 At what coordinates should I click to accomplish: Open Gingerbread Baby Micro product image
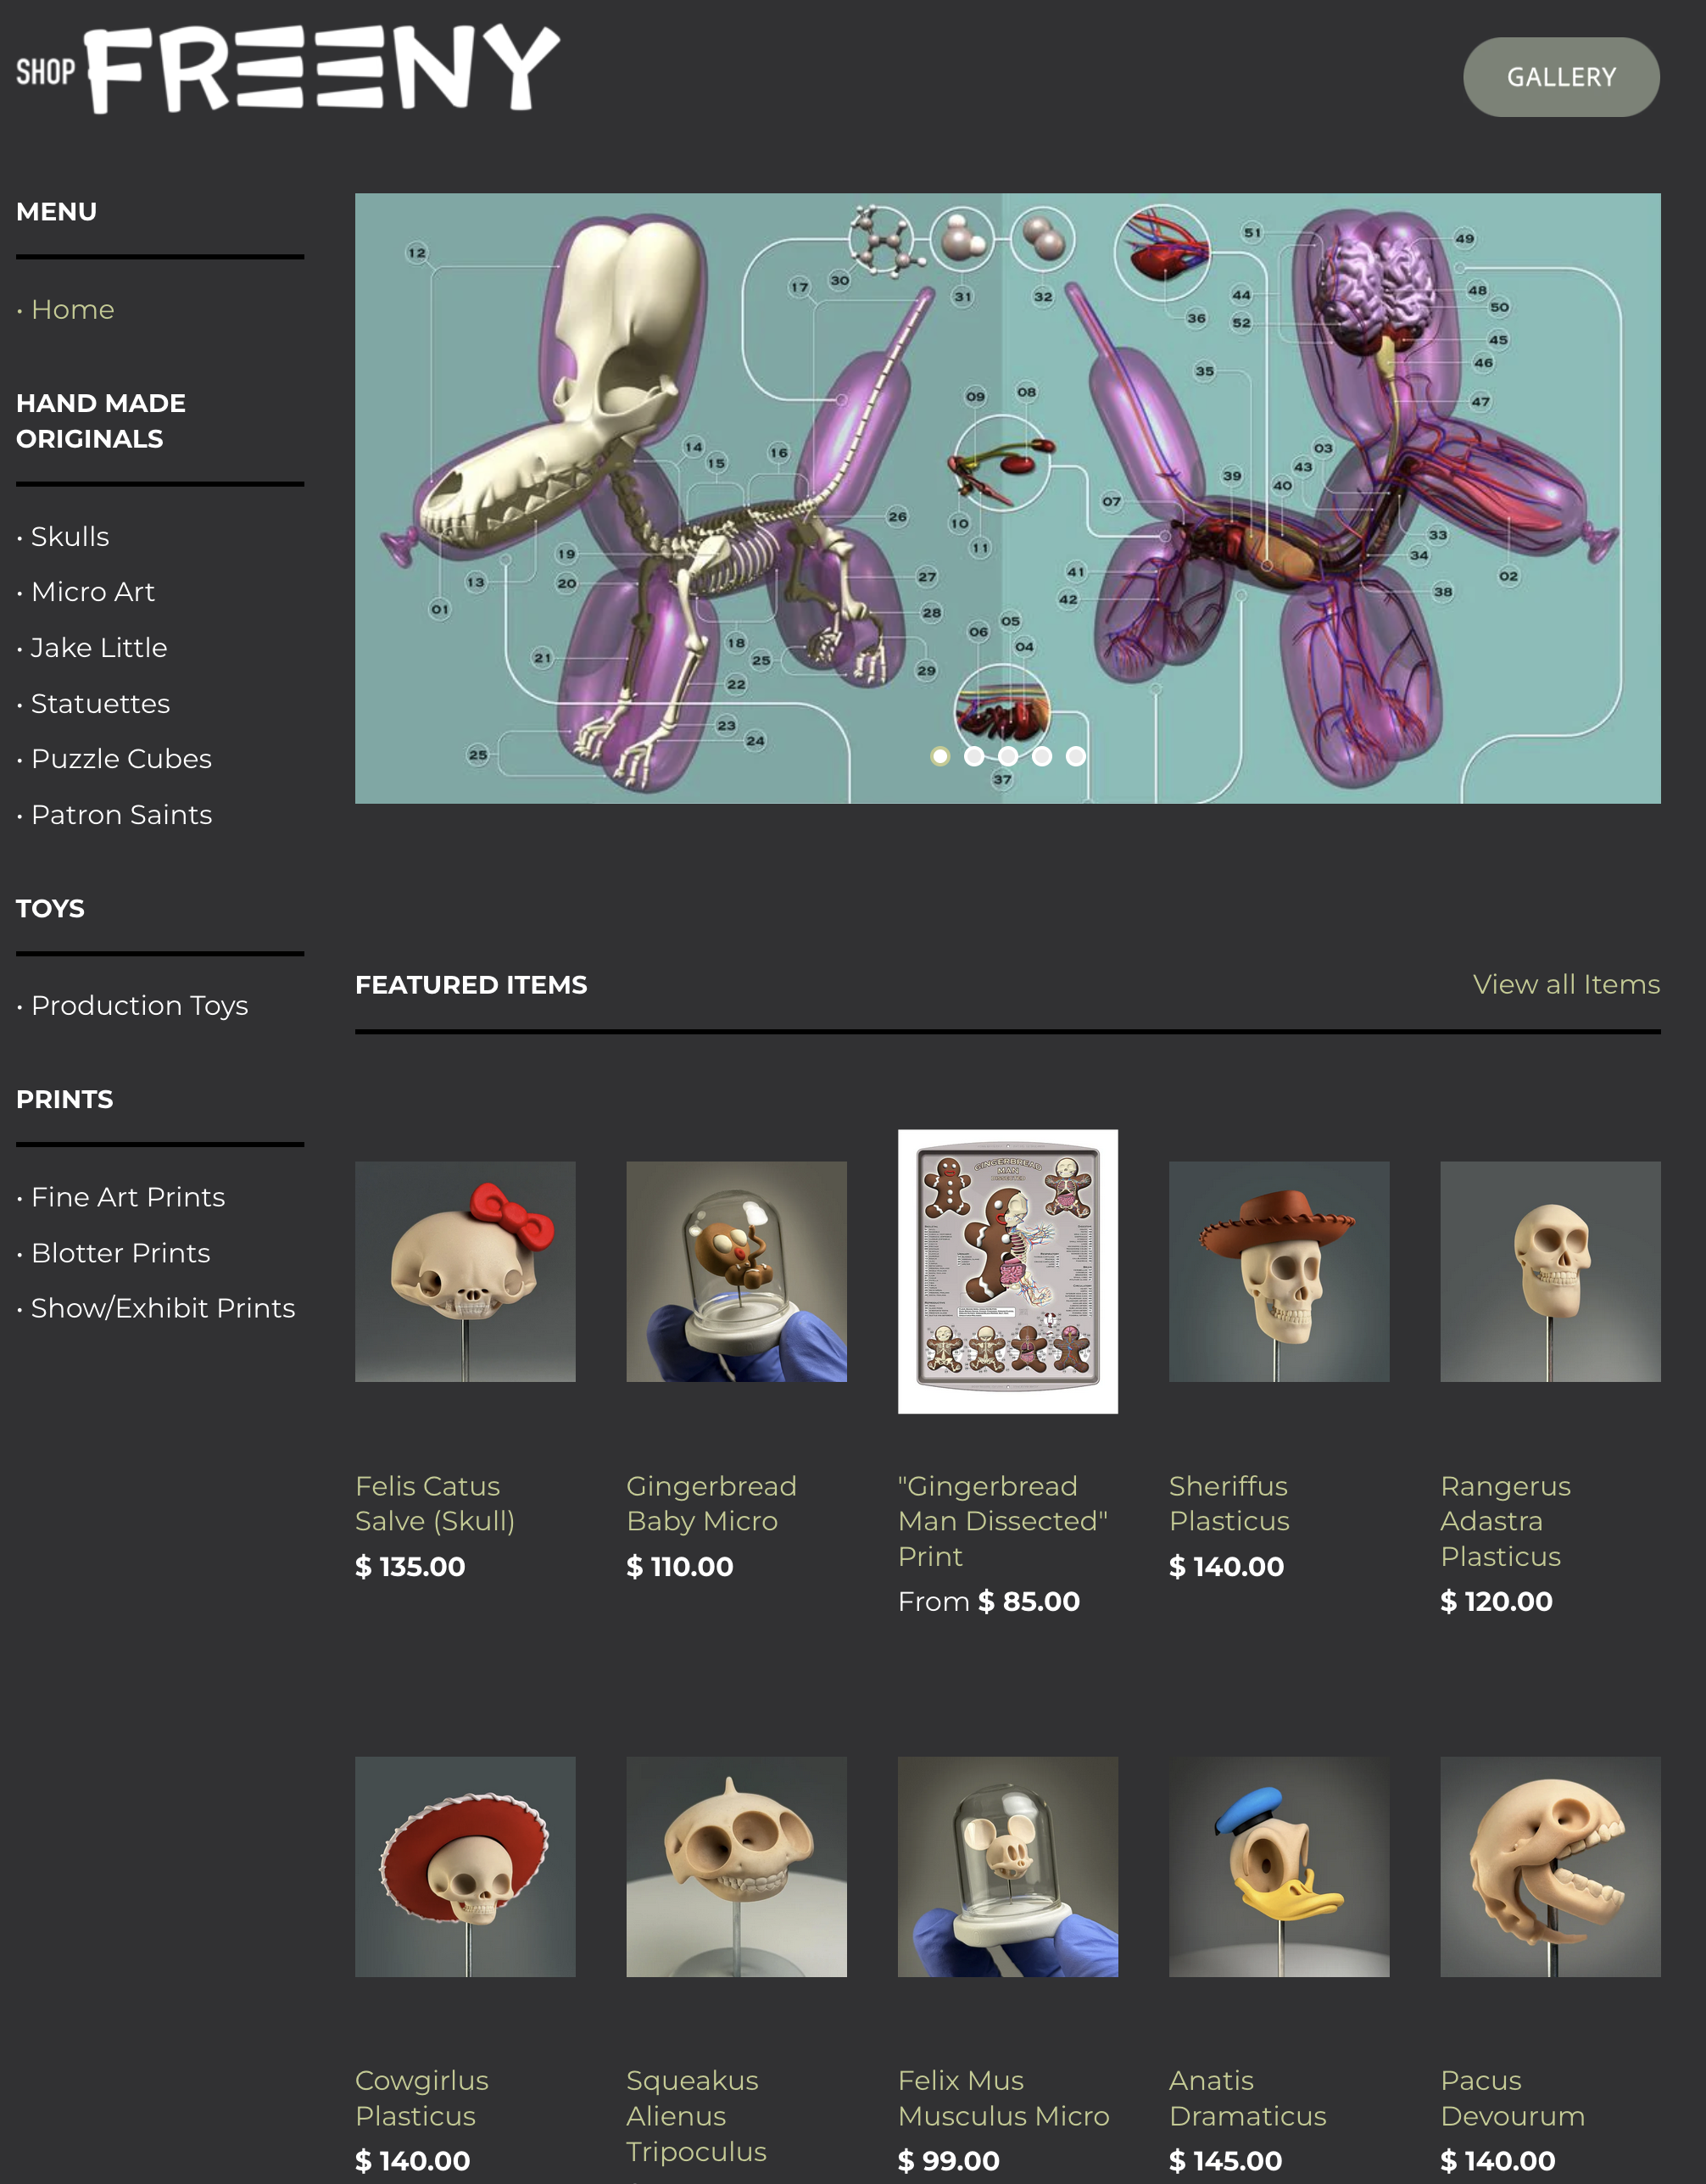736,1271
